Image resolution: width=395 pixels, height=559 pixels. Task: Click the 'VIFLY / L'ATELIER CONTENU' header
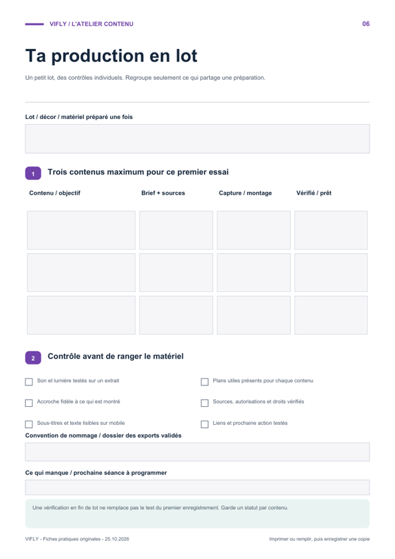pos(91,24)
